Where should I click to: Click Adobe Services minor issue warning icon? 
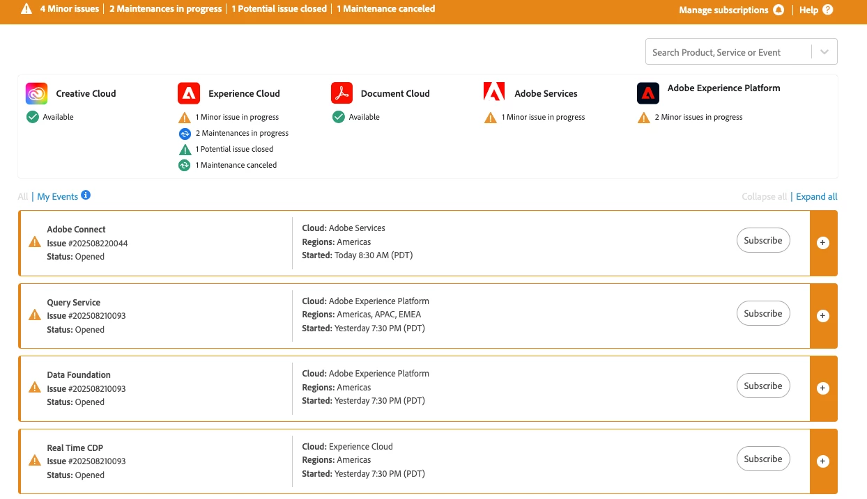pos(491,117)
